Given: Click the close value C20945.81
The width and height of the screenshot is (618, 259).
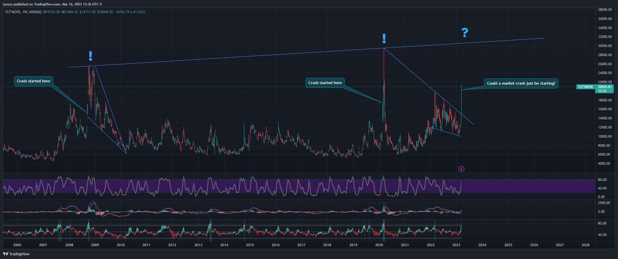Looking at the screenshot, I should click(x=105, y=12).
